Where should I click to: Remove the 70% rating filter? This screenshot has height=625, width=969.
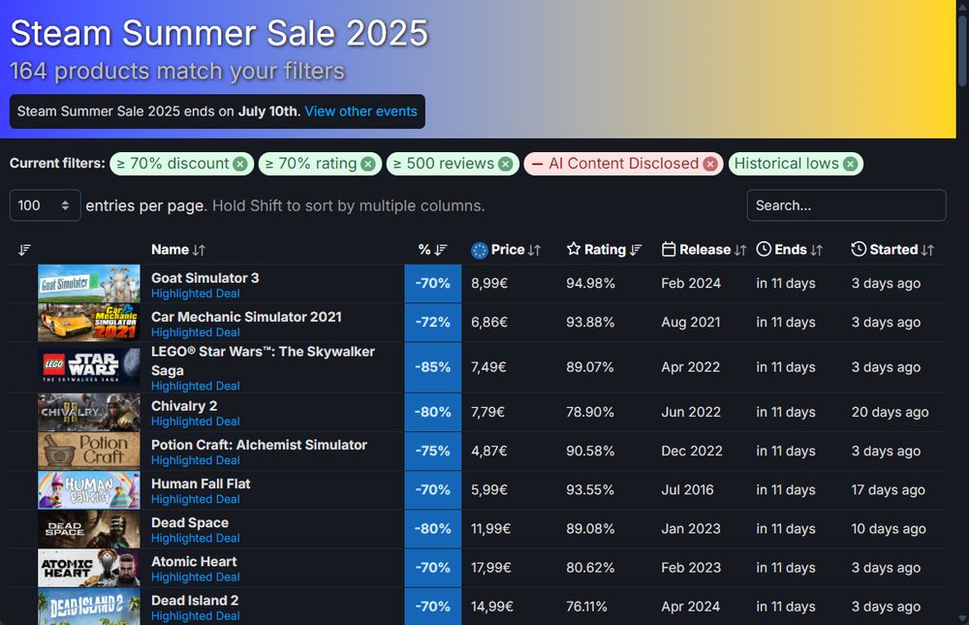(x=368, y=164)
